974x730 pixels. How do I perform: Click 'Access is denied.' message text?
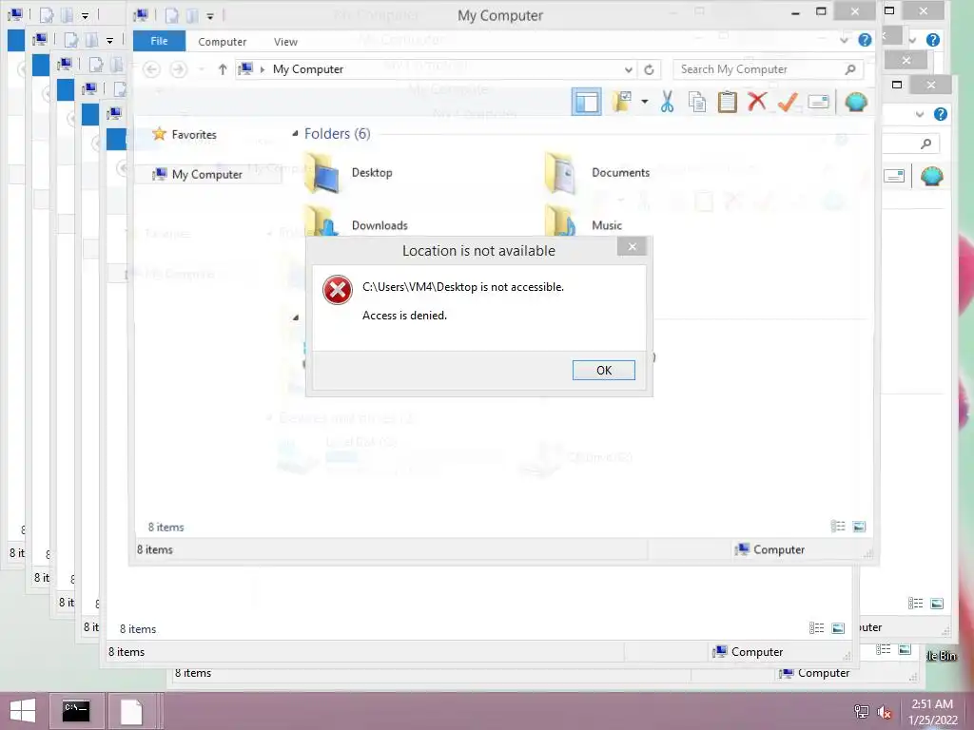point(404,316)
